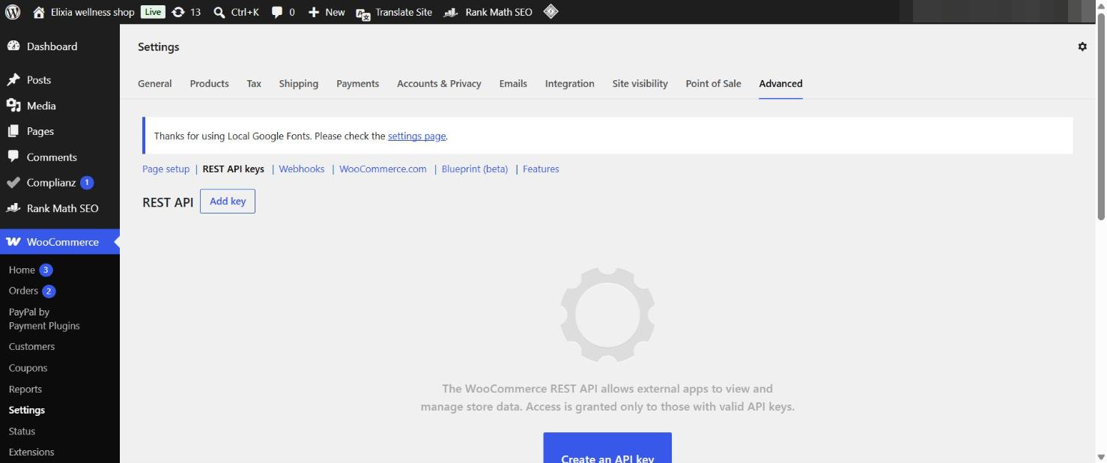Select the REST API keys section
The image size is (1107, 463).
[x=234, y=169]
